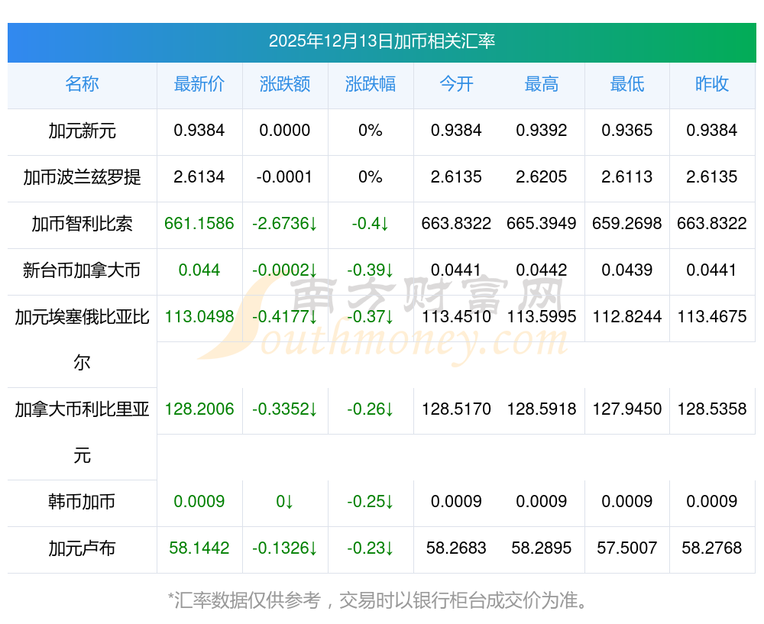764x624 pixels.
Task: Open the 加元卢布 currency pair
Action: pyautogui.click(x=82, y=548)
